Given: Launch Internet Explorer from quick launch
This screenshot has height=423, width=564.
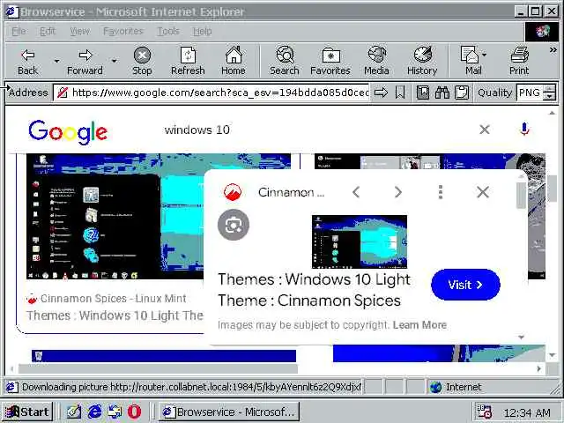Looking at the screenshot, I should click(x=94, y=412).
